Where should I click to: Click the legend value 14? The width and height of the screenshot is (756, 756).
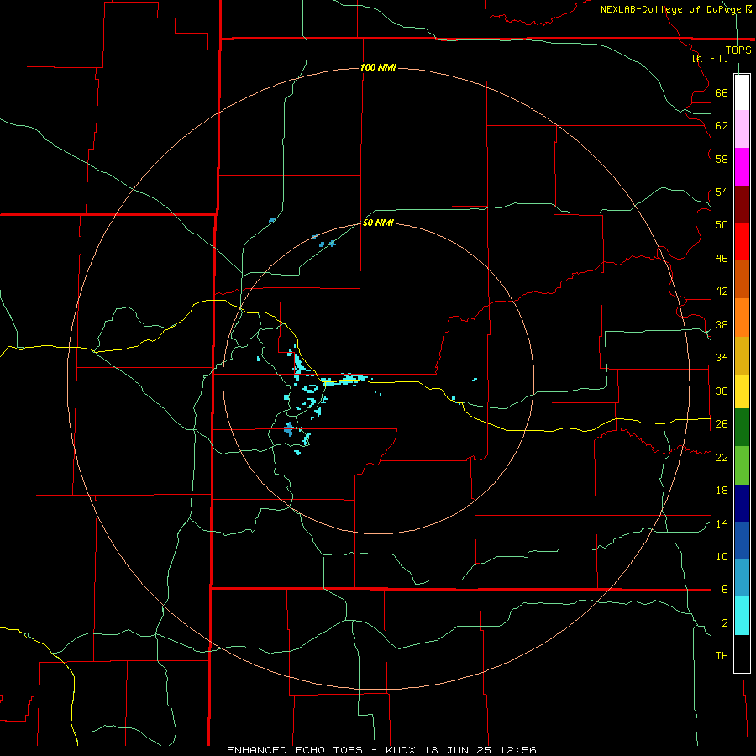click(x=722, y=523)
